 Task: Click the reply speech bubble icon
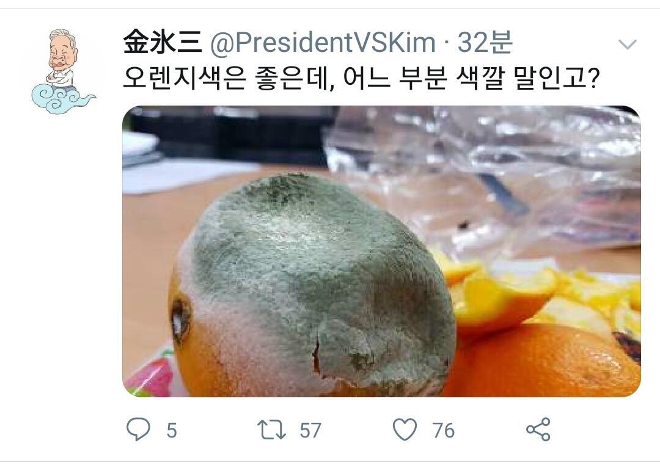click(138, 429)
